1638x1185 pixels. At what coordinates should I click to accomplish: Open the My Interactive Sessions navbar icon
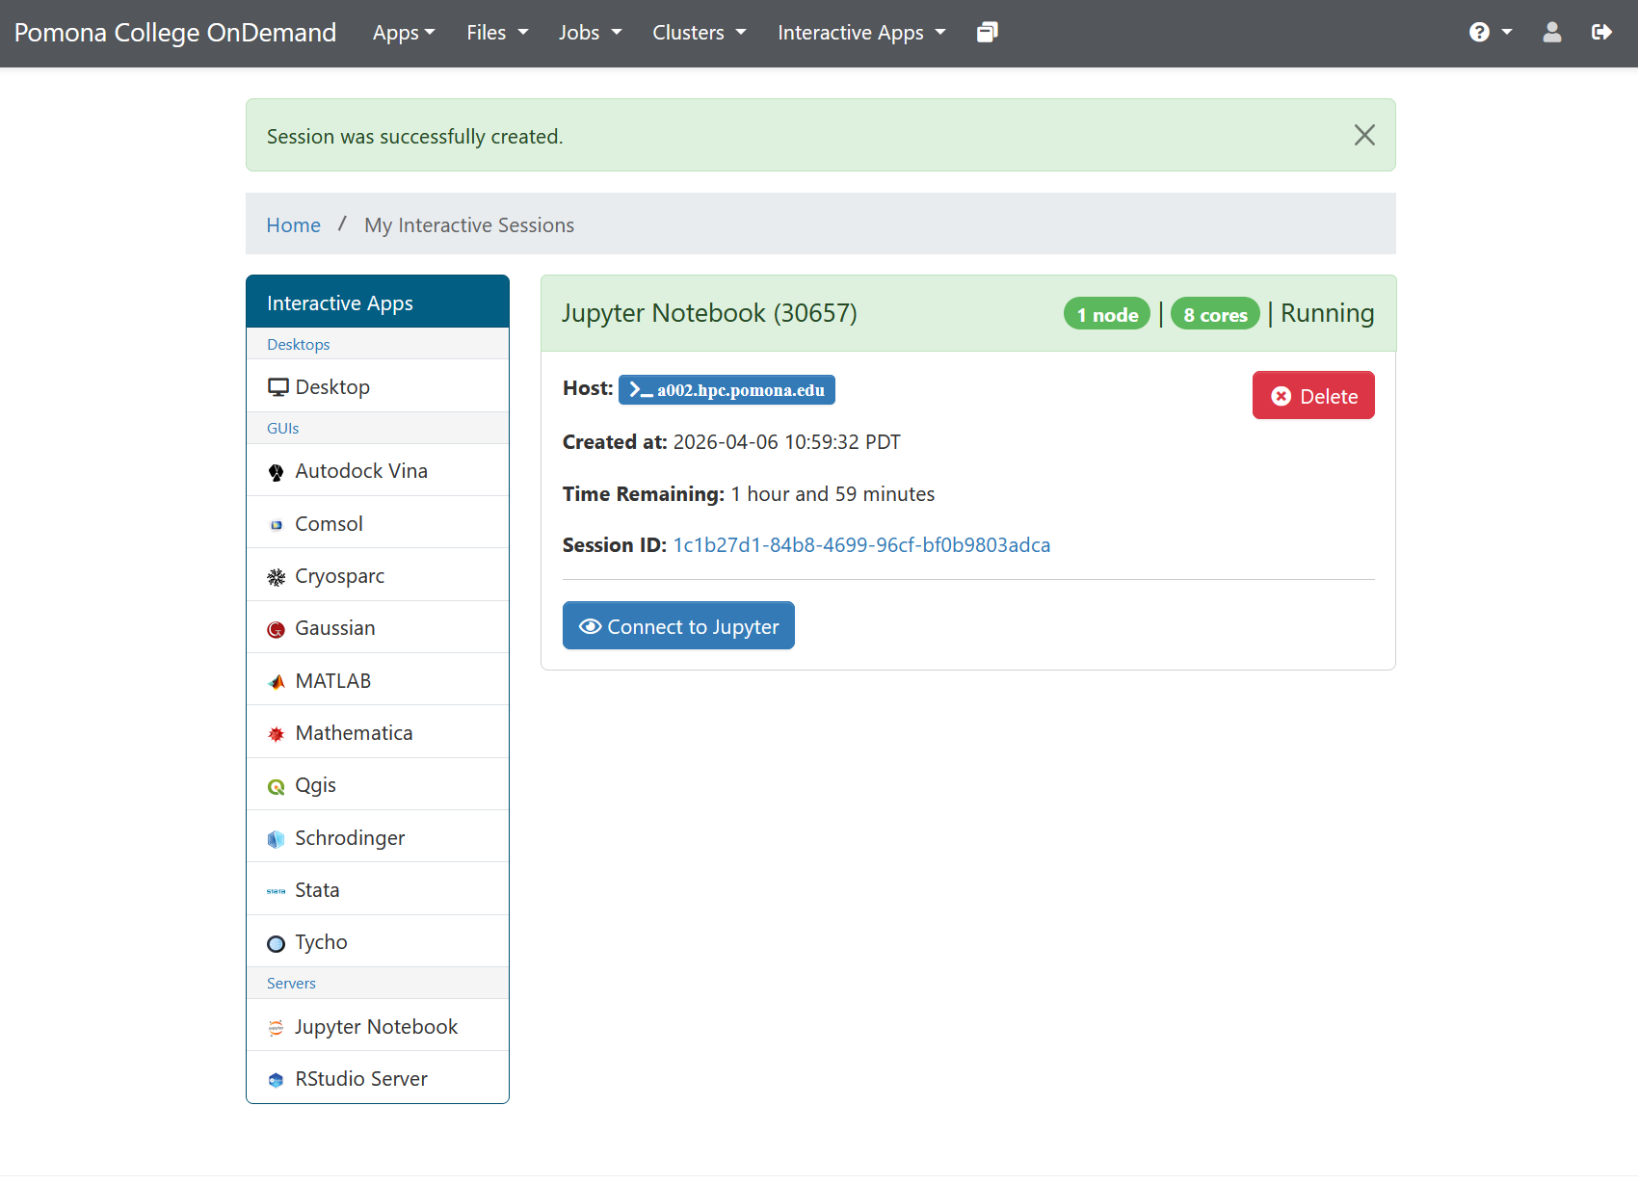click(987, 33)
